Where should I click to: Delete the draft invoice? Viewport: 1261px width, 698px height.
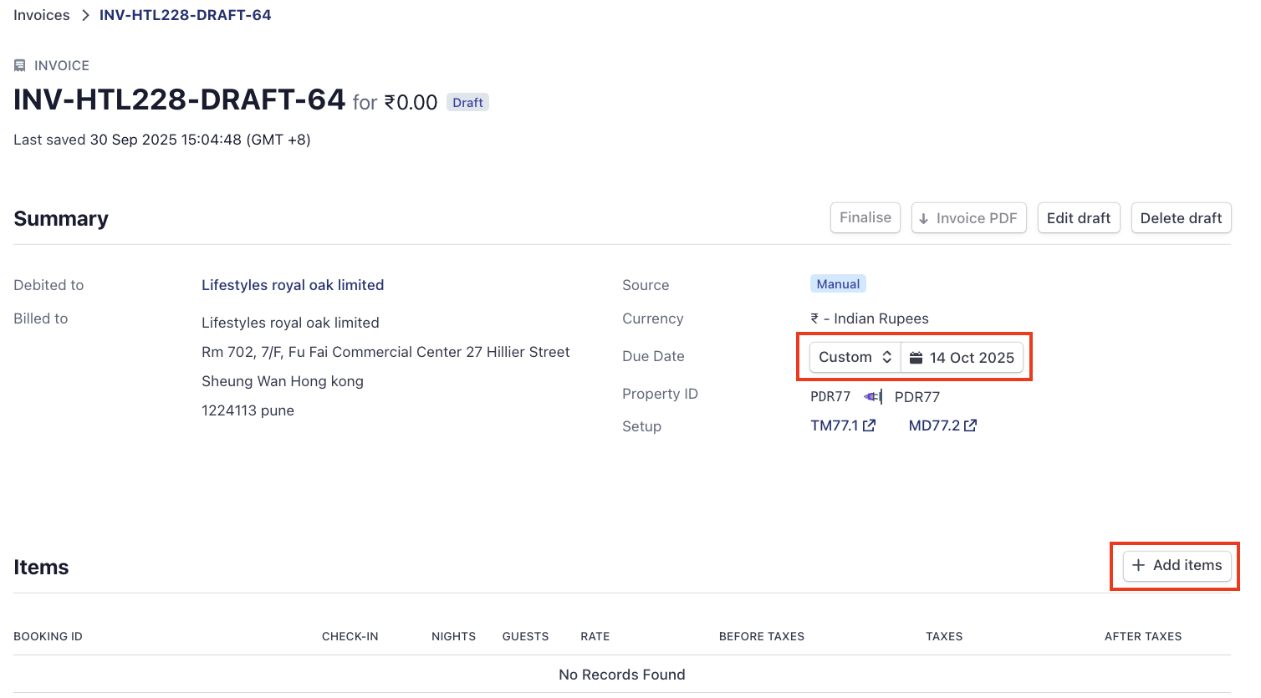1181,218
